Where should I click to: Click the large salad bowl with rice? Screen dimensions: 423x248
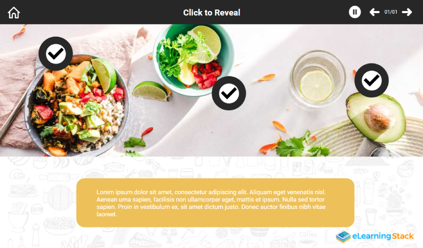pos(76,107)
